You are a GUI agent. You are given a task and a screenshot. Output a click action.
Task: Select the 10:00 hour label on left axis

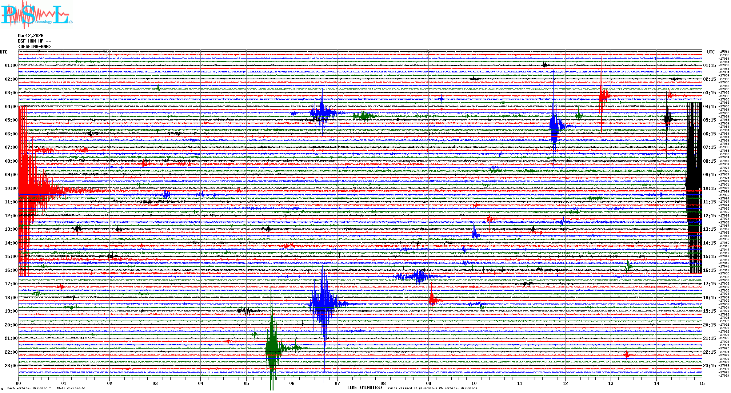coord(11,188)
